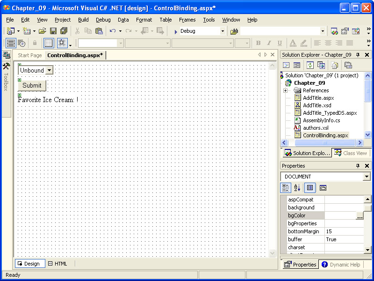
Task: Click the Undo arrow icon
Action: click(x=112, y=31)
